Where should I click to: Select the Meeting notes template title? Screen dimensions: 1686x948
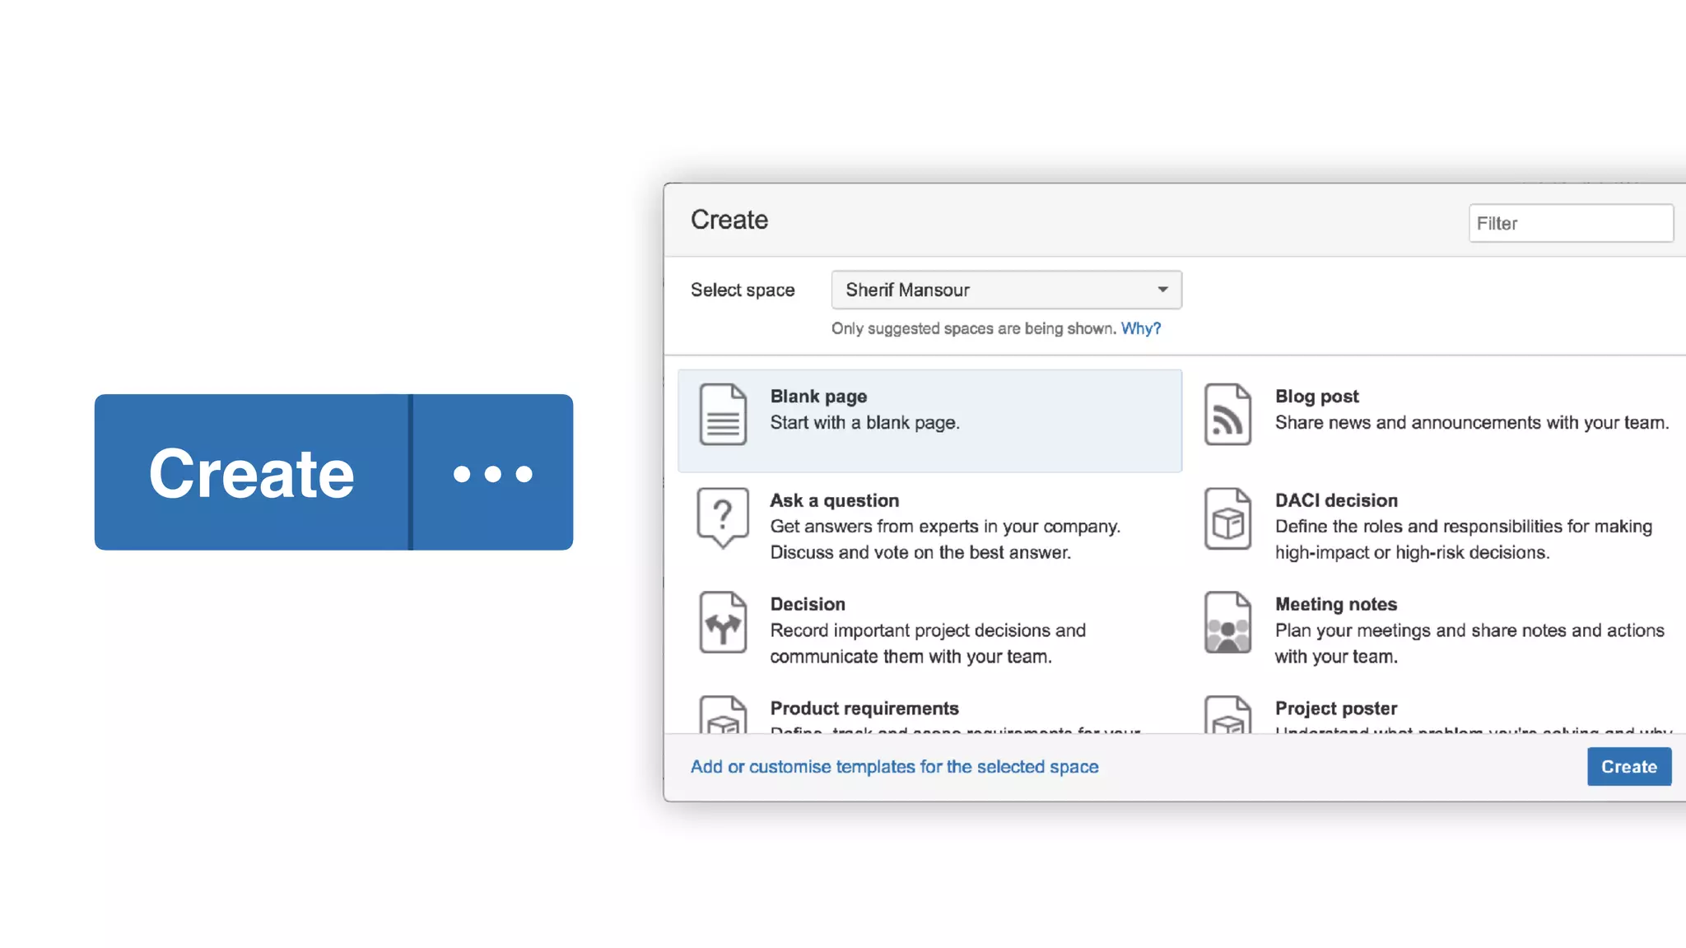(1335, 605)
